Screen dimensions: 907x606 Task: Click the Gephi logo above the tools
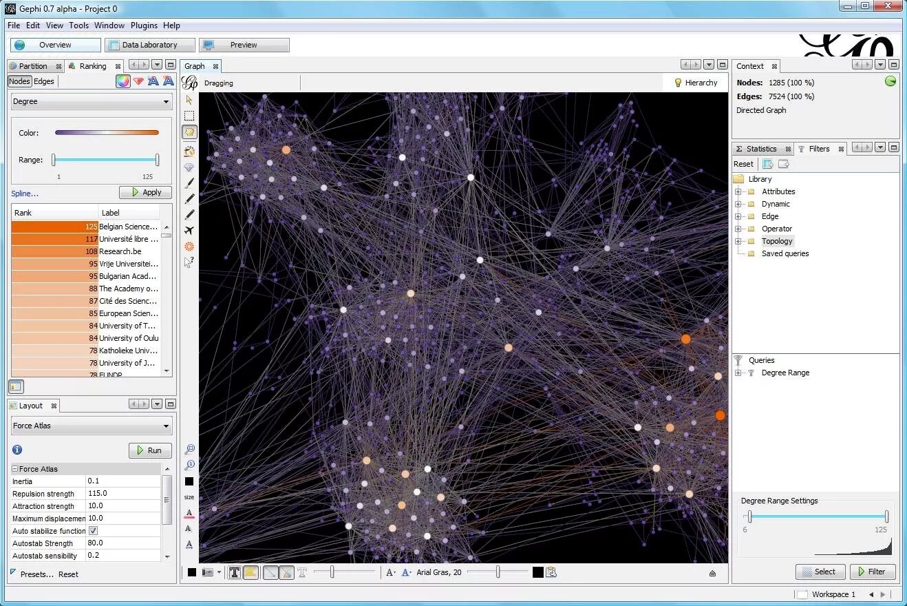tap(189, 83)
